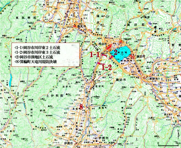Click the legend line '<2>岡谷市湊地区土石流'

click(34, 57)
